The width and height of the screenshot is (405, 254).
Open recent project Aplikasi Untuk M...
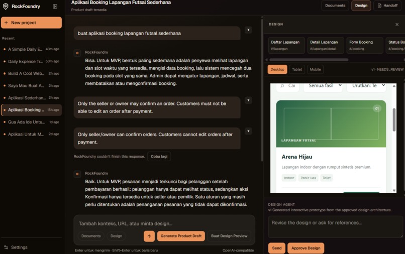point(31,134)
